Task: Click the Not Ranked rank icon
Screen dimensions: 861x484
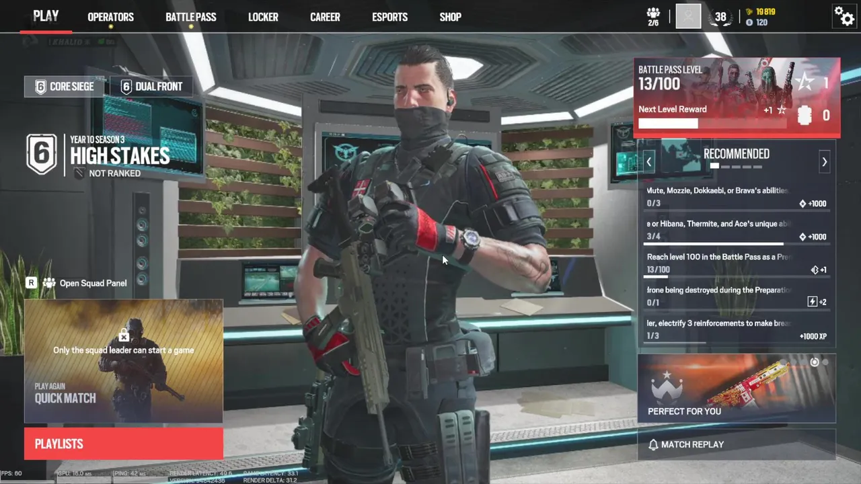Action: pos(79,173)
